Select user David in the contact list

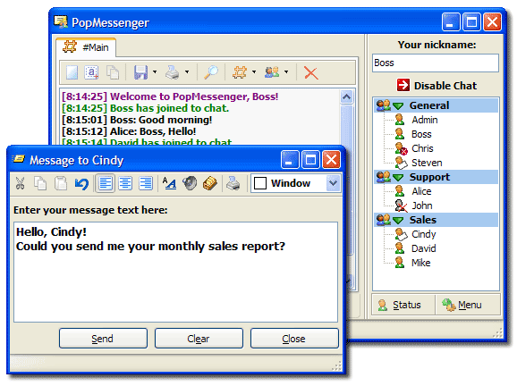coord(424,248)
